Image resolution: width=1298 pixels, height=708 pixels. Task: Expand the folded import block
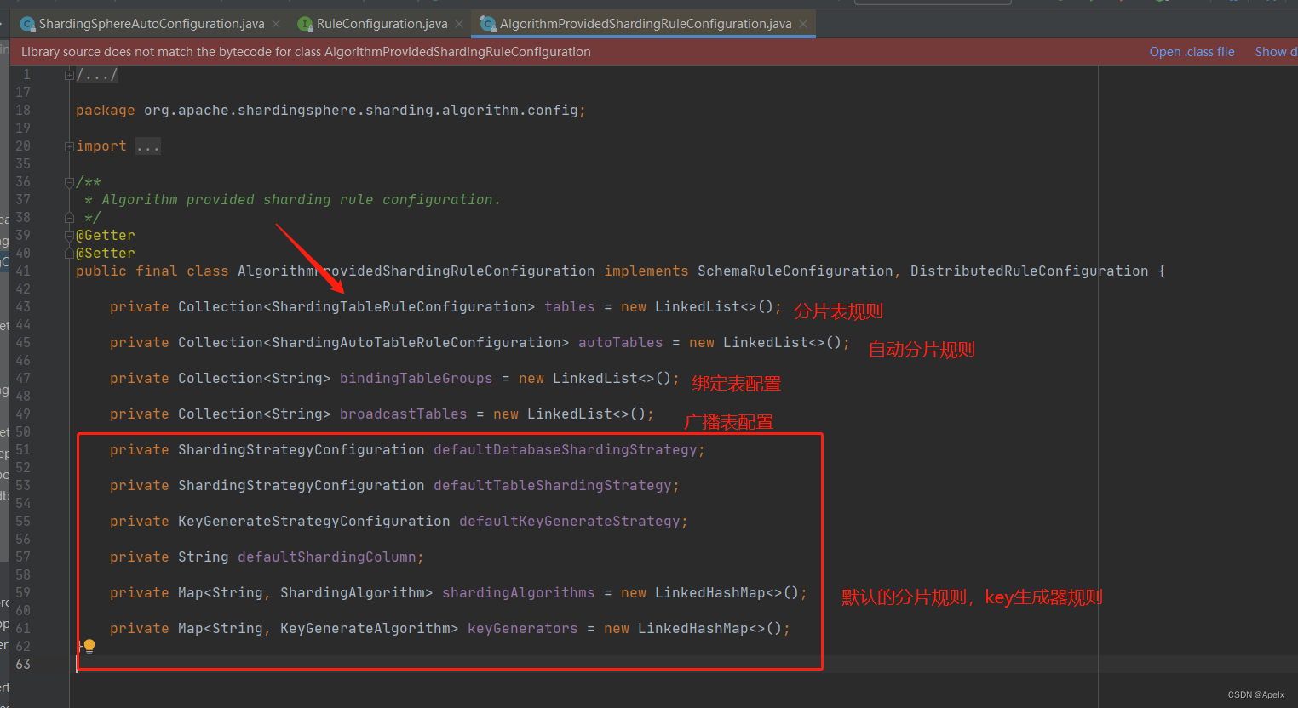click(69, 146)
